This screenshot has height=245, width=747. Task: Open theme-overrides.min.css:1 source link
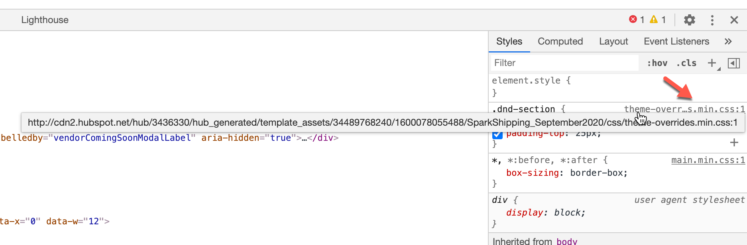point(684,109)
